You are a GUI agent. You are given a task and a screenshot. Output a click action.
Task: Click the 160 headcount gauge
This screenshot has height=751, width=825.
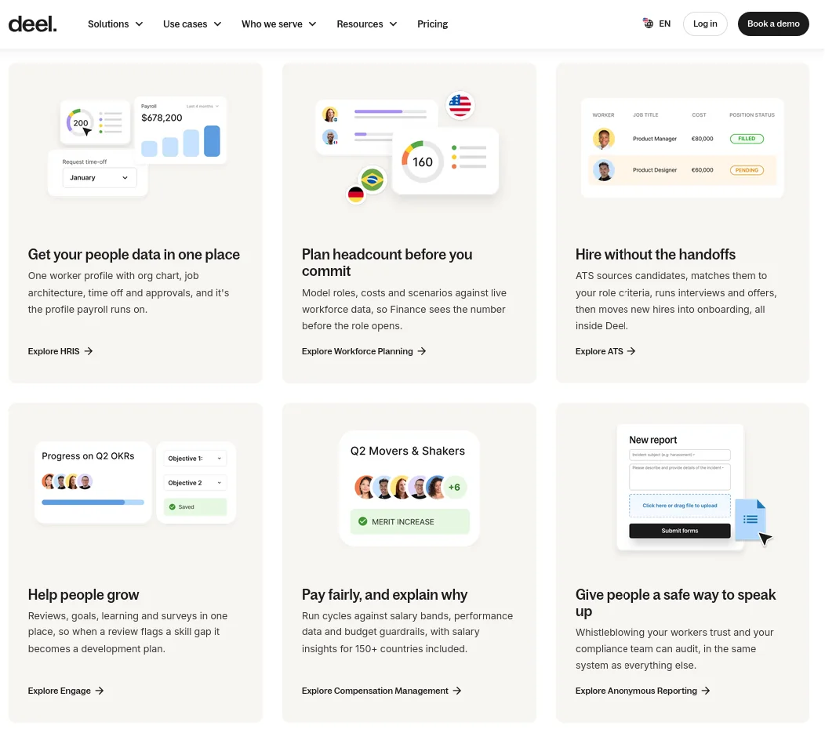click(x=423, y=161)
